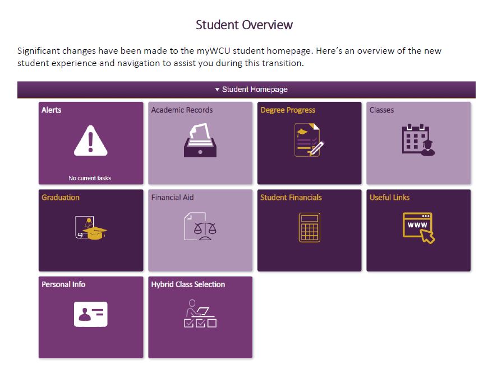Open the Academic Records file drawer icon
The height and width of the screenshot is (370, 488).
point(200,140)
